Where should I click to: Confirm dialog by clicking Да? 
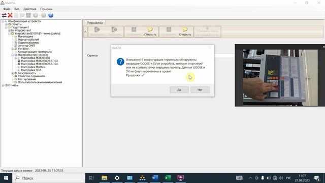(x=179, y=90)
